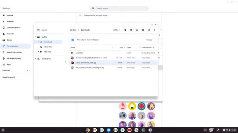Image resolution: width=238 pixels, height=133 pixels.
Task: Open search in the Files window
Action: [137, 30]
